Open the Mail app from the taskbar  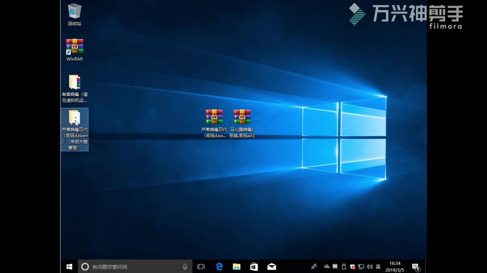272,267
